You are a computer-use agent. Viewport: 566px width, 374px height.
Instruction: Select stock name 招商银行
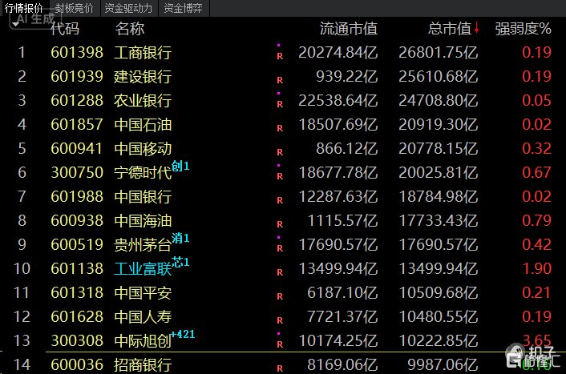pyautogui.click(x=143, y=365)
